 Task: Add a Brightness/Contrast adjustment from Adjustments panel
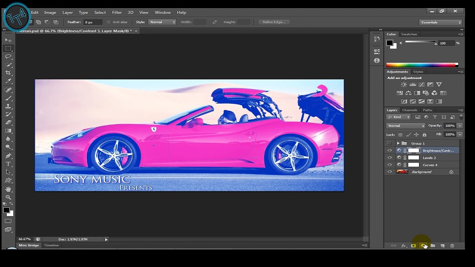click(404, 85)
